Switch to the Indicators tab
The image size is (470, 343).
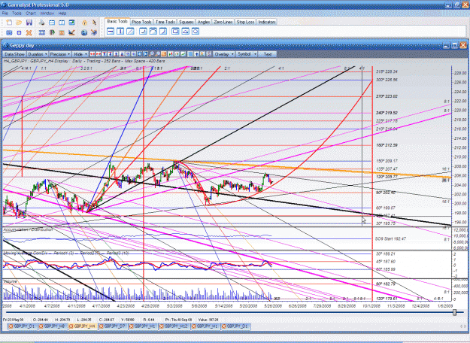267,22
